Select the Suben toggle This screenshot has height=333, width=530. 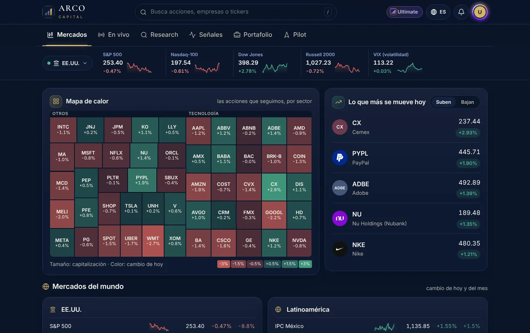point(443,102)
